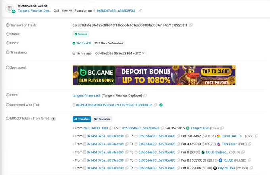270x175 pixels.
Task: Click help icon beside Block label
Action: point(8,43)
